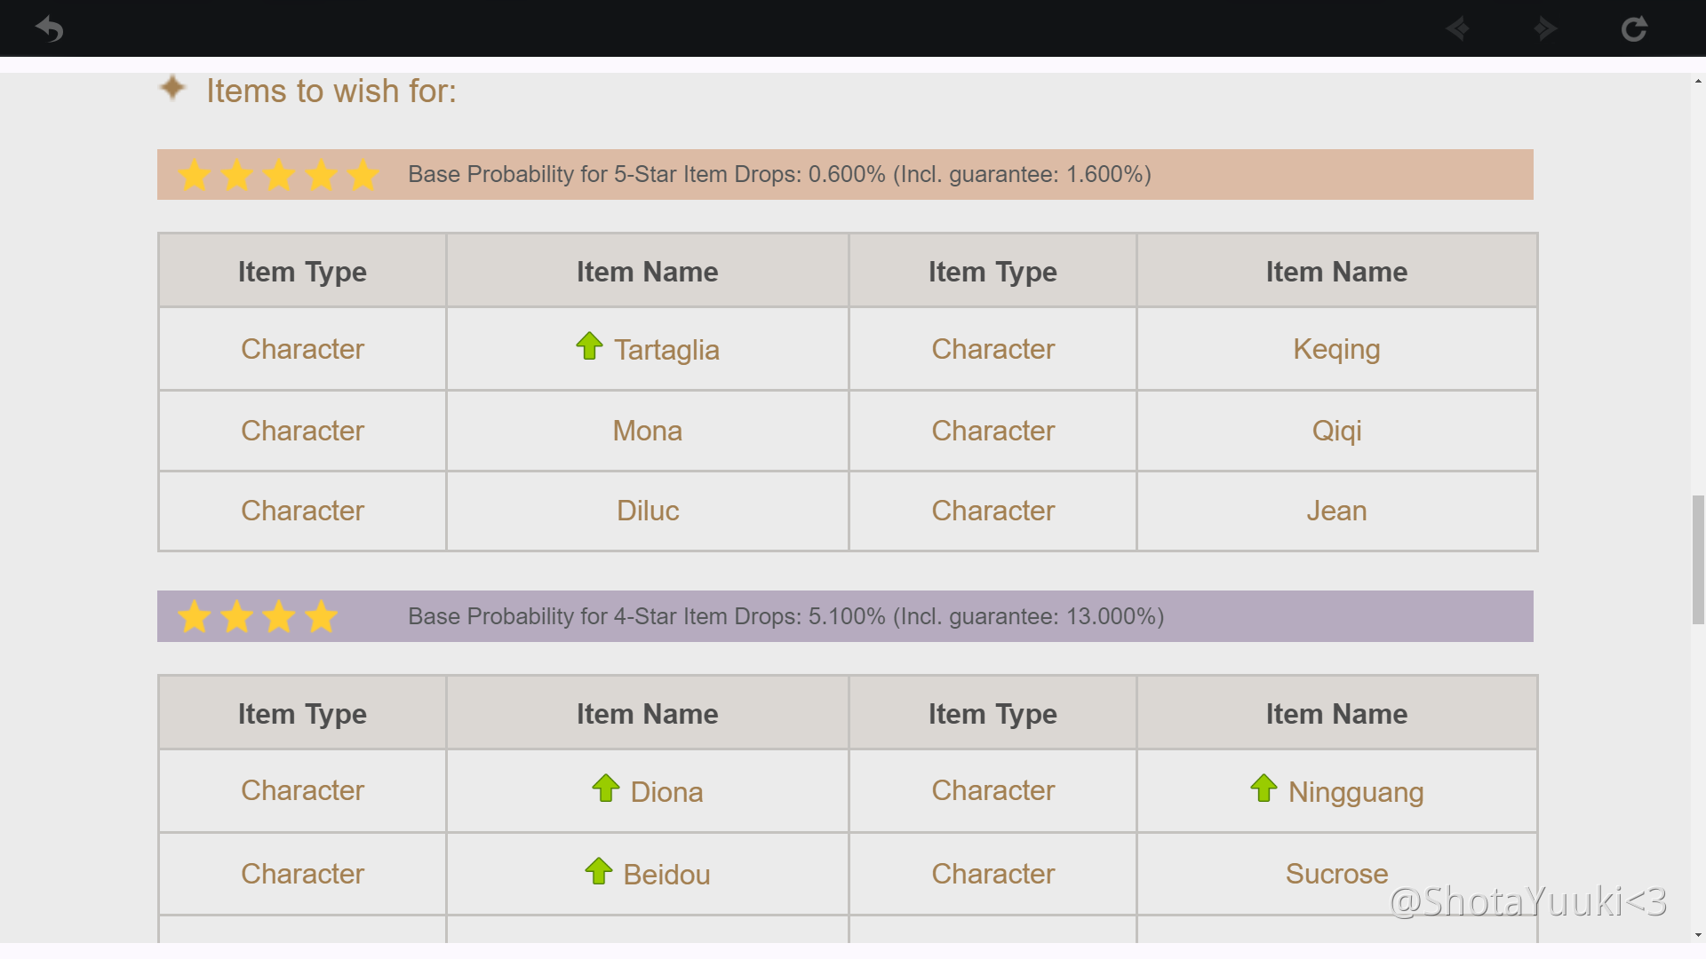
Task: Click the sparkle icon beside Items to wish for
Action: point(172,88)
